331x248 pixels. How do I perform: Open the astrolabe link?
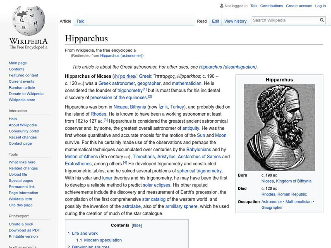coord(131,206)
